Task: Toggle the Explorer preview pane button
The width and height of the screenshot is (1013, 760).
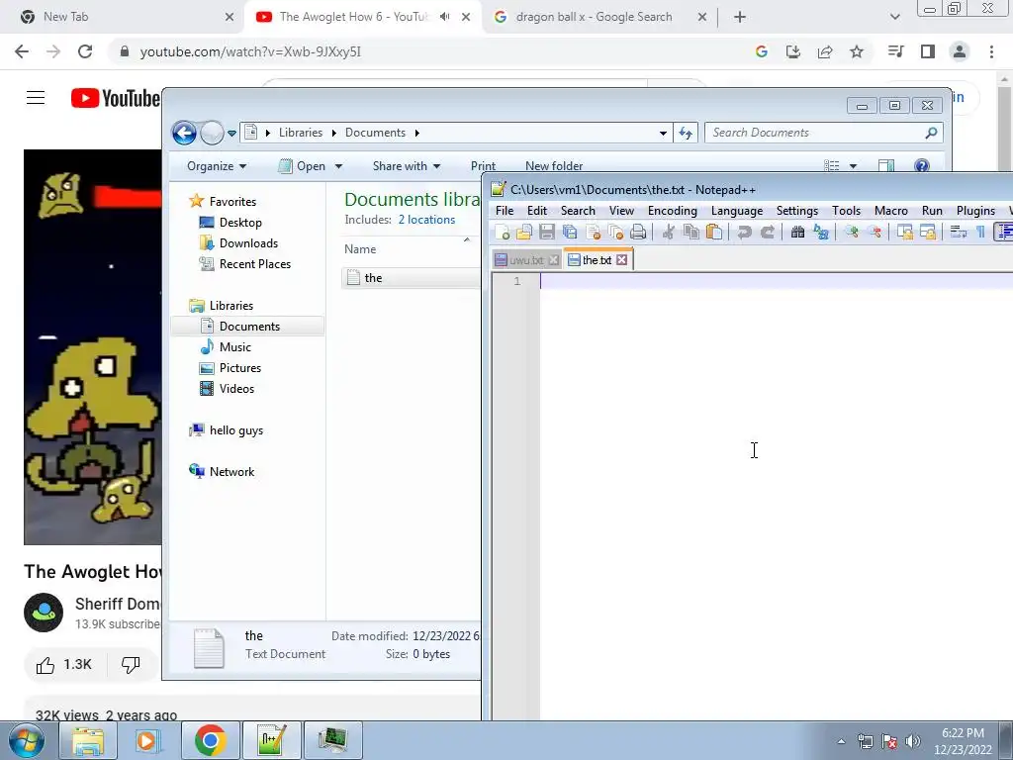Action: (x=886, y=166)
